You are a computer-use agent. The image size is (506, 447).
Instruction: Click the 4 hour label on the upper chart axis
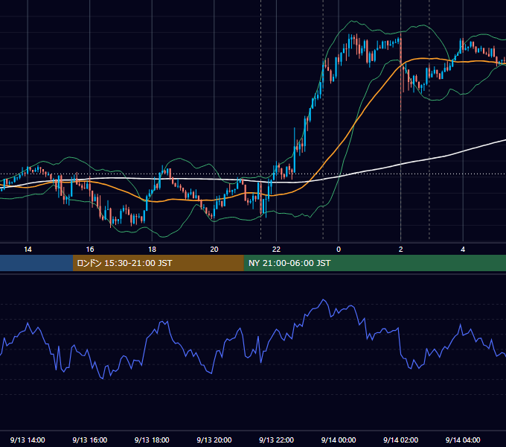pyautogui.click(x=463, y=250)
